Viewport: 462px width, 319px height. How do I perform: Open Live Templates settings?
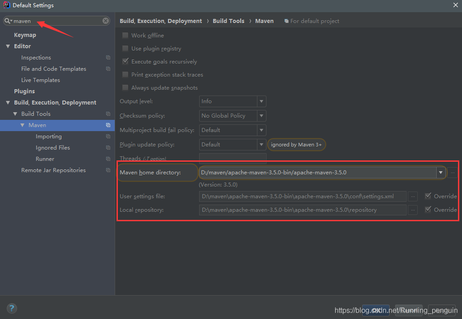click(x=40, y=80)
